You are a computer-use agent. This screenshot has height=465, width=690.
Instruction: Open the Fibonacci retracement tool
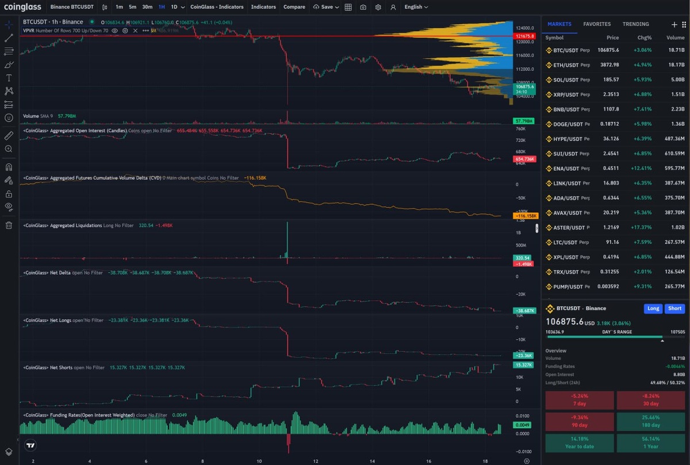point(9,51)
